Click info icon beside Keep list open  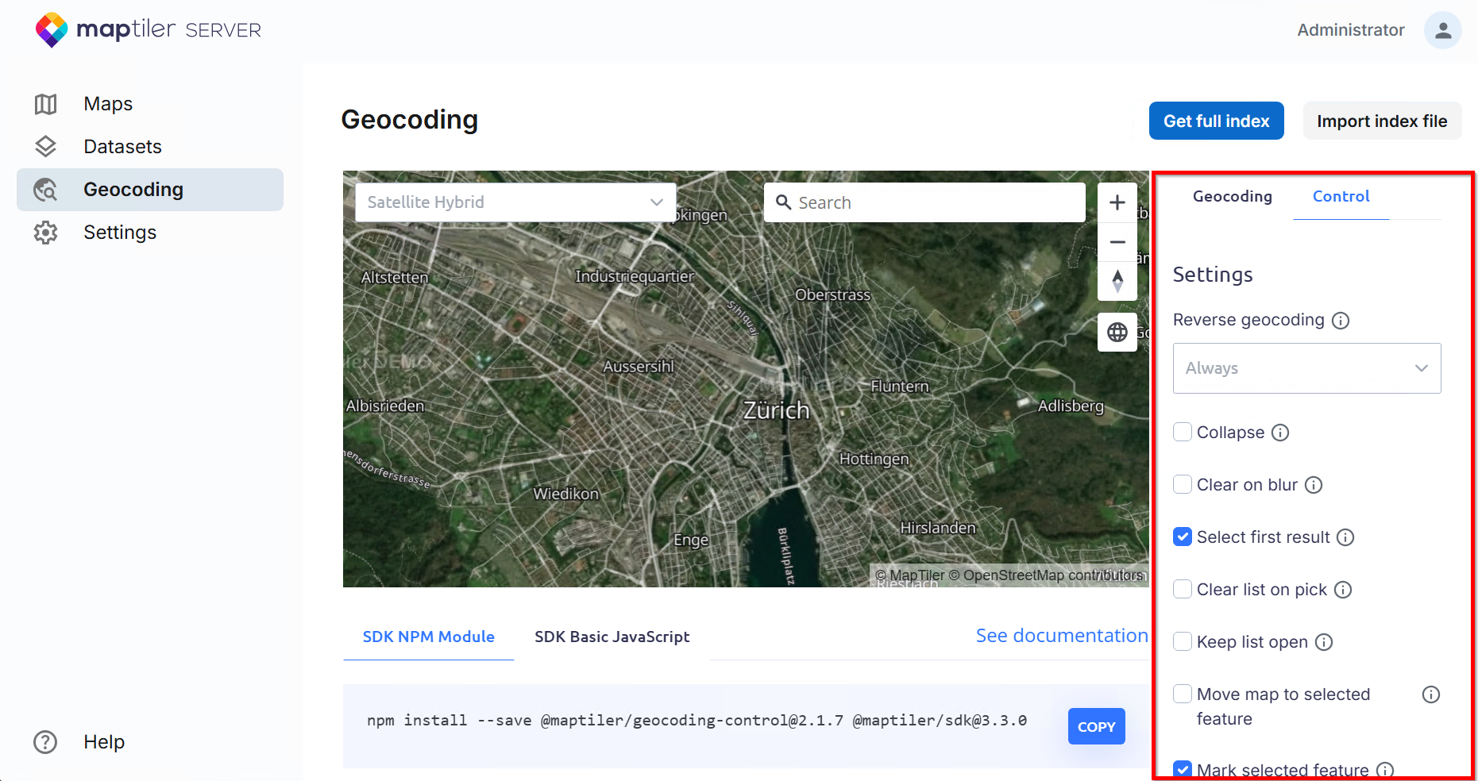coord(1324,642)
